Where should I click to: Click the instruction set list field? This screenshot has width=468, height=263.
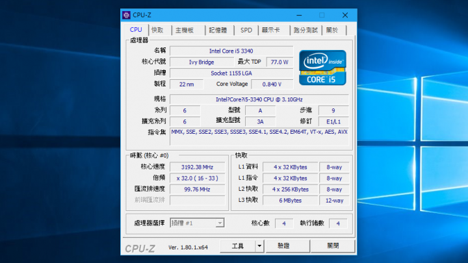[259, 137]
